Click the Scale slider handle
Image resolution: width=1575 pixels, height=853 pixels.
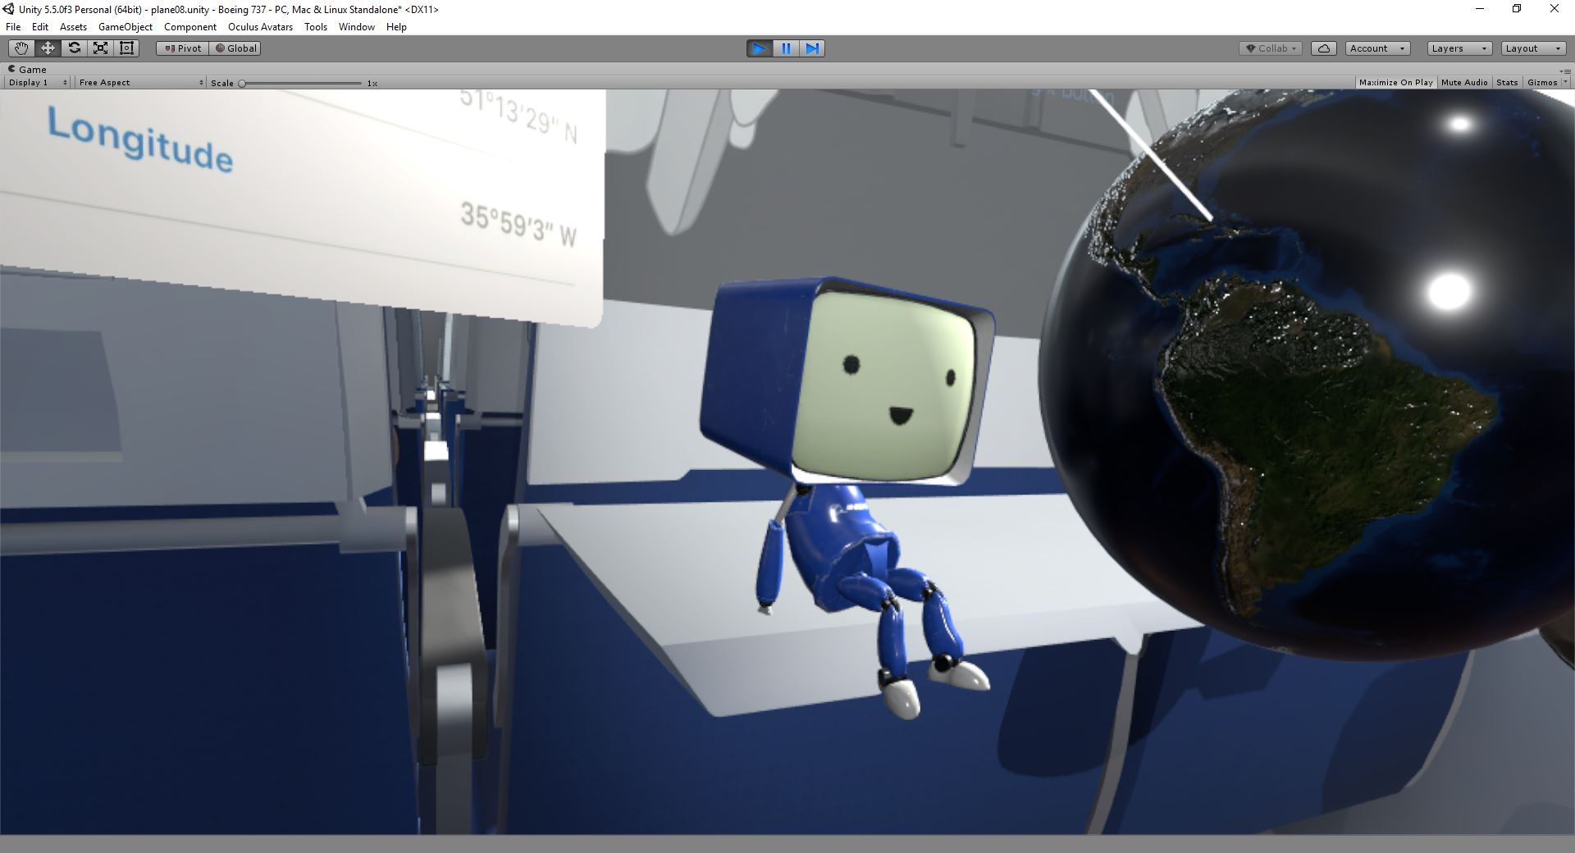tap(242, 83)
